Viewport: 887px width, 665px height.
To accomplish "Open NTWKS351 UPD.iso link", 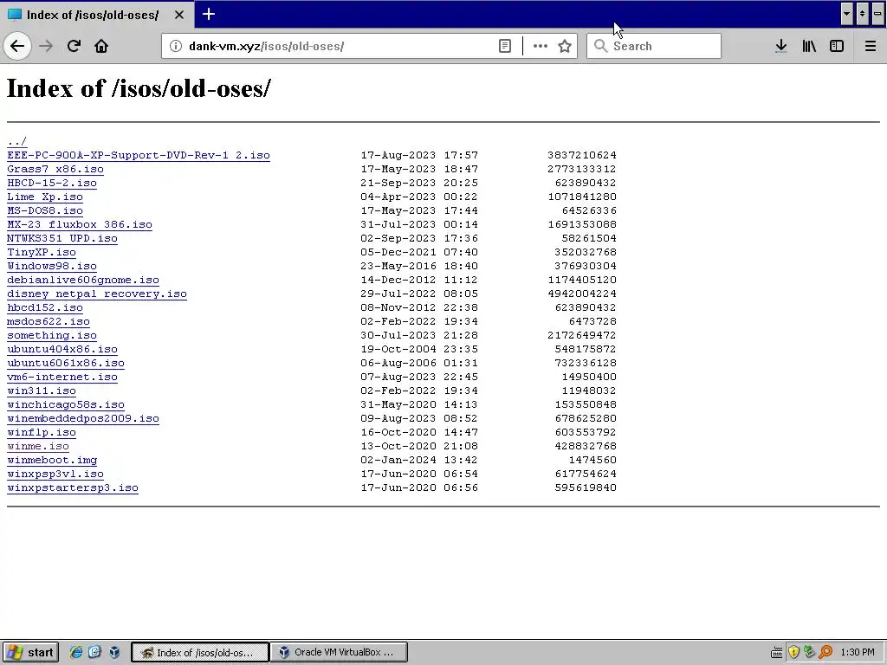I will click(x=62, y=238).
